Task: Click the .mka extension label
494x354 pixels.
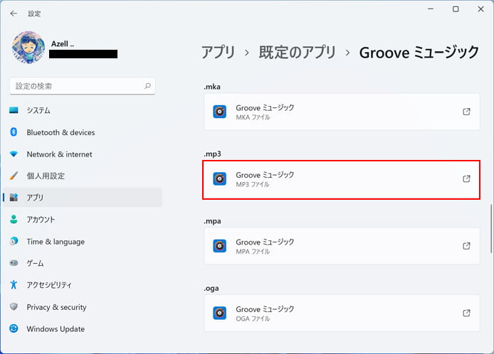Action: click(212, 87)
